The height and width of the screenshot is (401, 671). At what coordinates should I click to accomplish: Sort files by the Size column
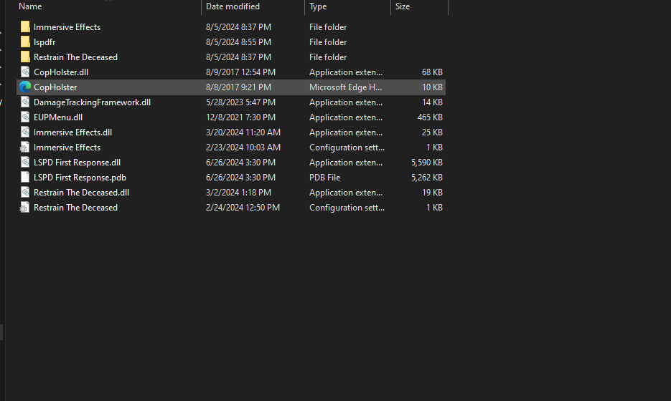click(x=403, y=6)
